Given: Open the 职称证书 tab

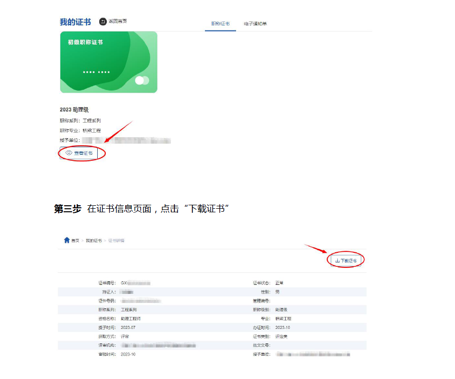Looking at the screenshot, I should click(220, 24).
